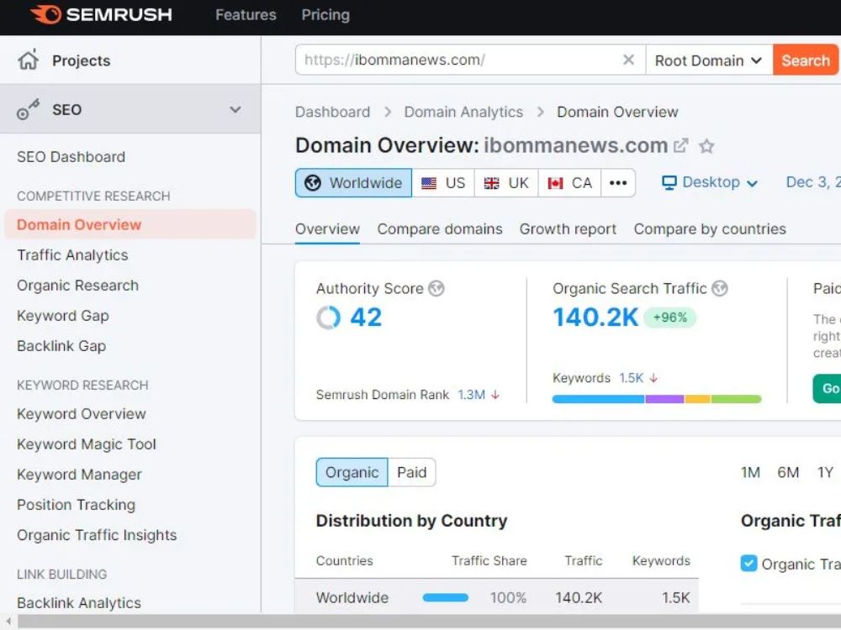Image resolution: width=841 pixels, height=630 pixels.
Task: Click the Worldwide traffic share bar
Action: [445, 597]
